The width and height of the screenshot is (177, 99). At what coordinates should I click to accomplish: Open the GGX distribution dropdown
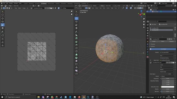167,56
